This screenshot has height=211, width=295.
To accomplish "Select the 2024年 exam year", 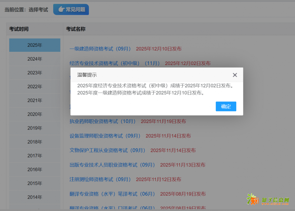I will [35, 59].
